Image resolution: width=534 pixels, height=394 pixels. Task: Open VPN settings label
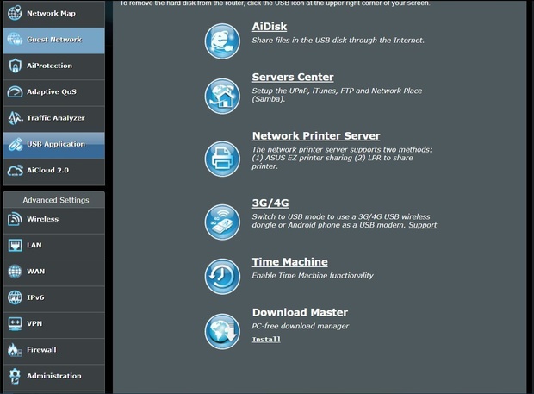pyautogui.click(x=34, y=324)
